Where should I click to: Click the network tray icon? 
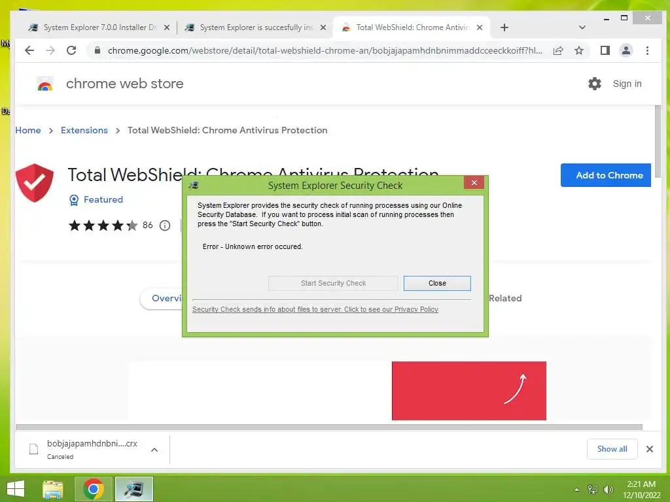point(593,489)
